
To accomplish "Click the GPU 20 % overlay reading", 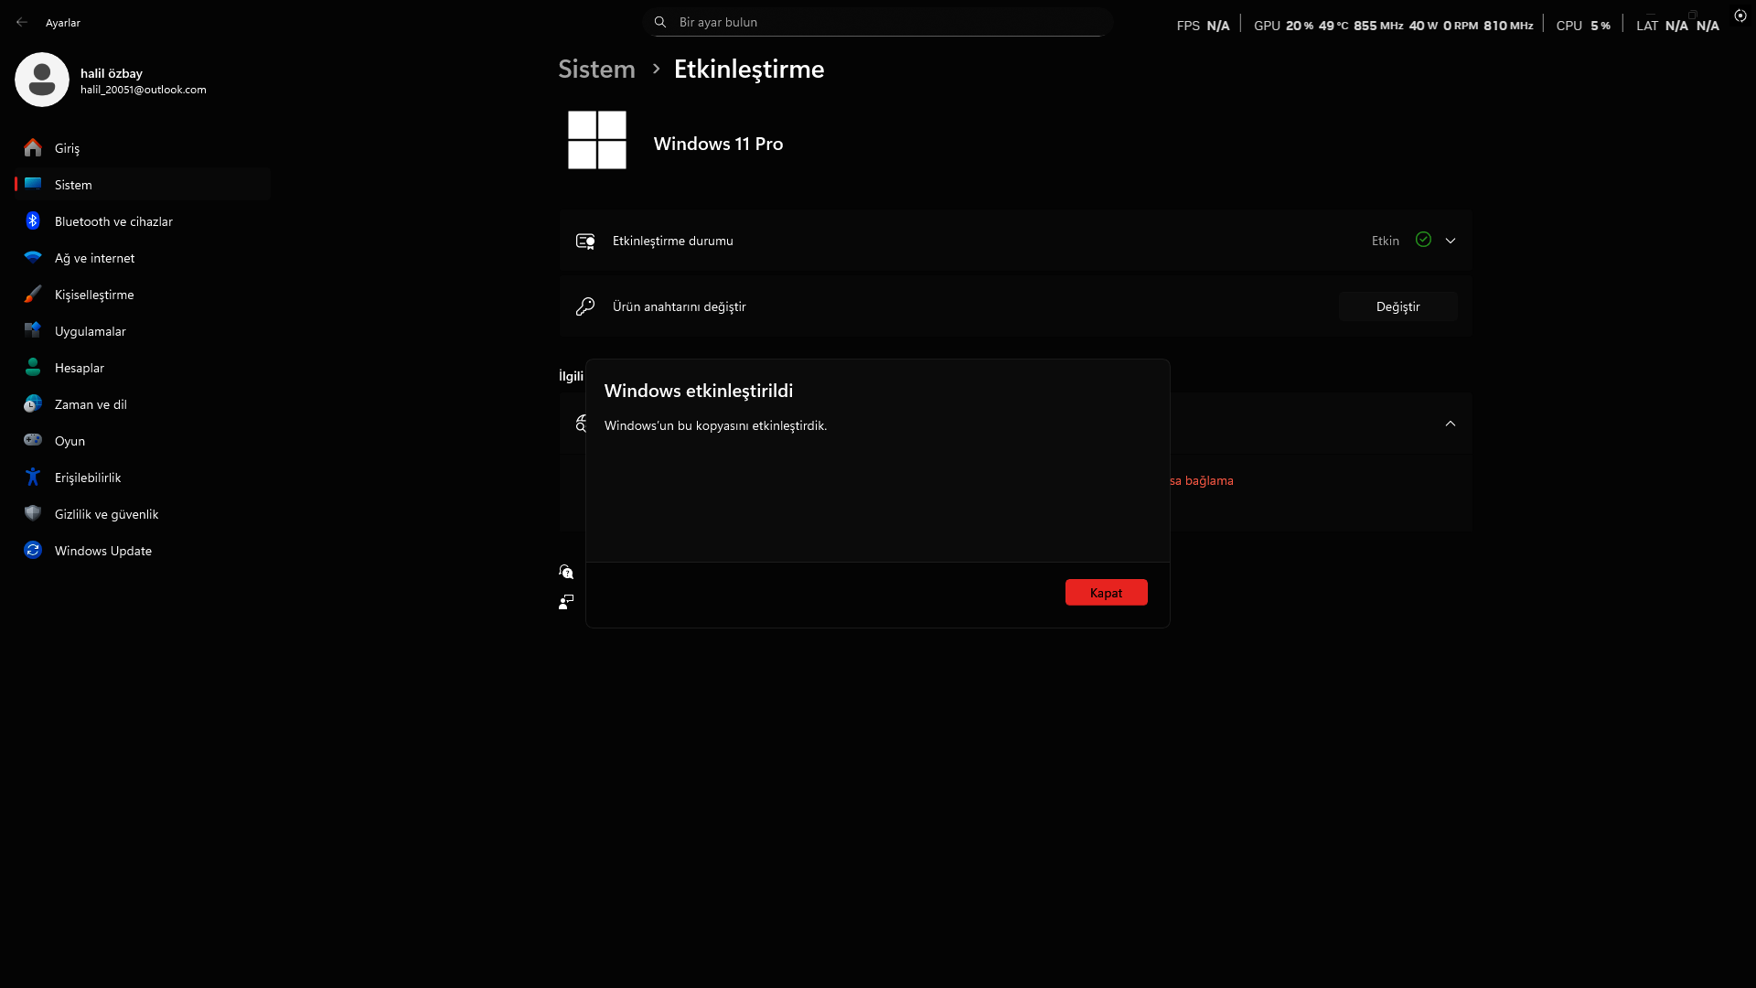I will [x=1283, y=26].
